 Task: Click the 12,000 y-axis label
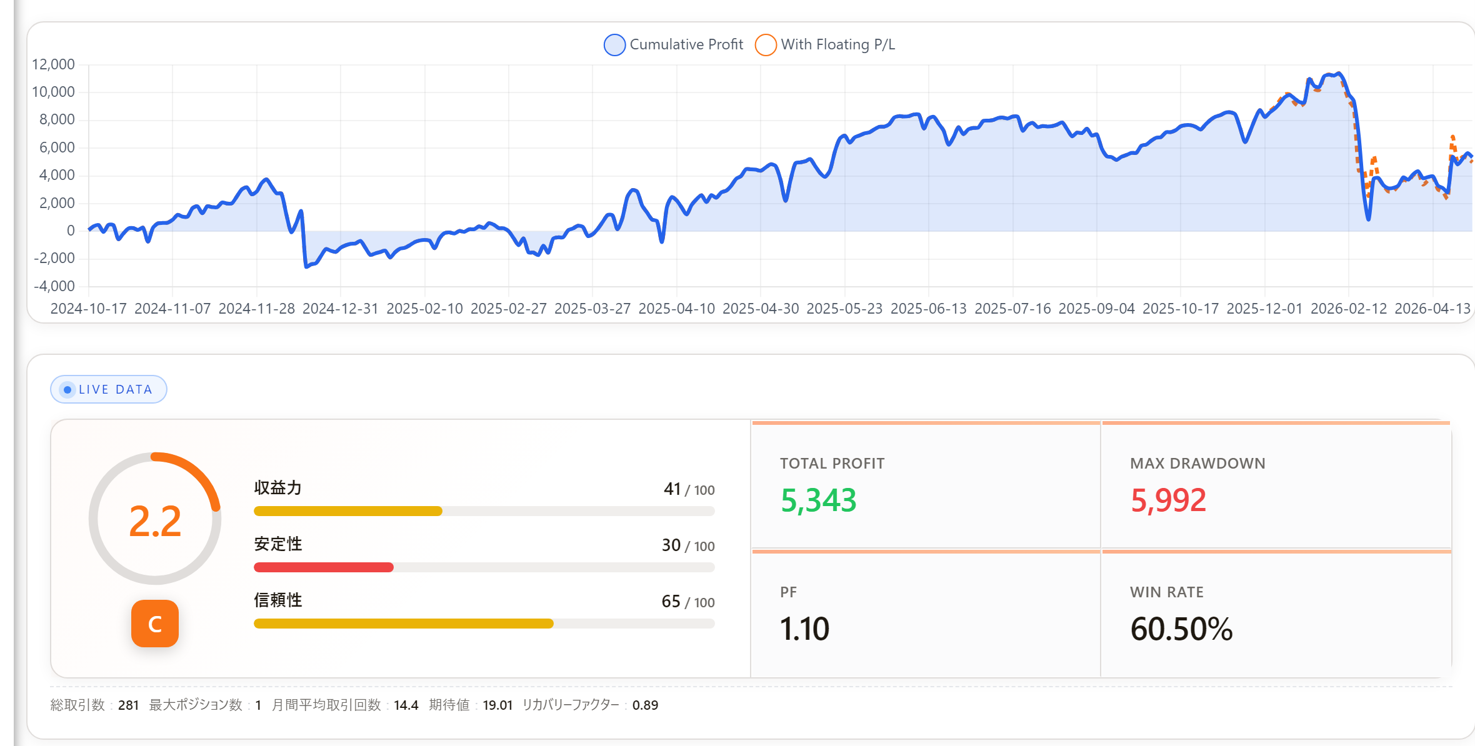(x=53, y=64)
